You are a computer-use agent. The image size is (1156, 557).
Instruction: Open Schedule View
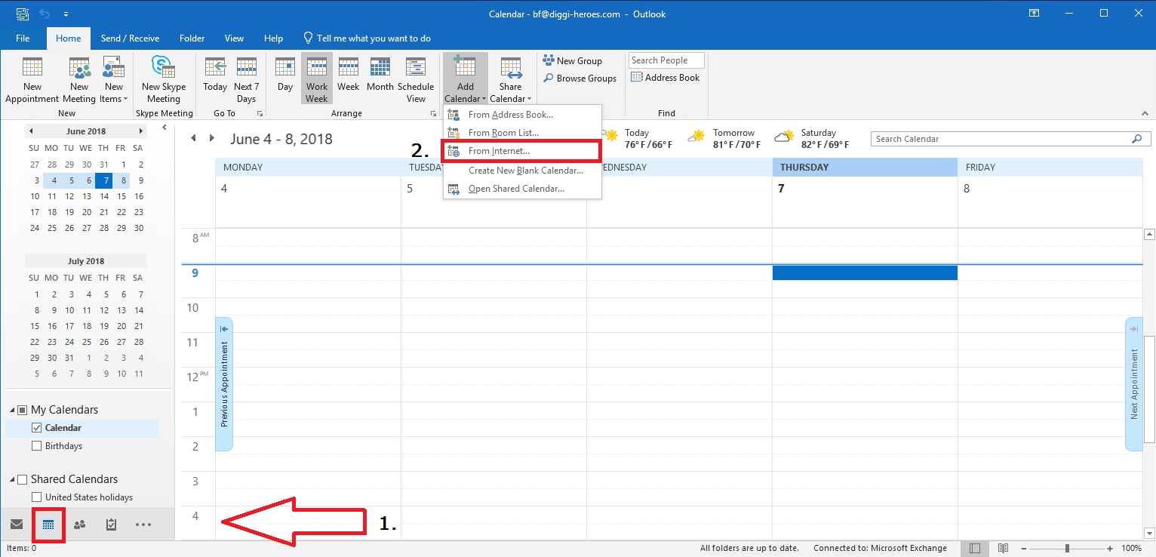pyautogui.click(x=416, y=80)
